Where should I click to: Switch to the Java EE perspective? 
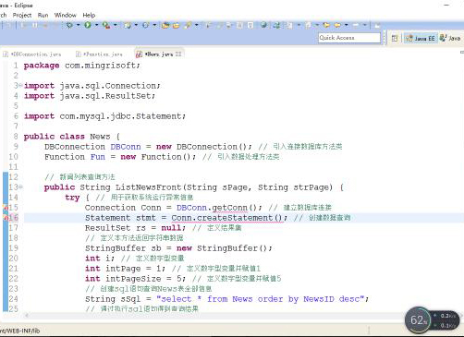coord(421,38)
